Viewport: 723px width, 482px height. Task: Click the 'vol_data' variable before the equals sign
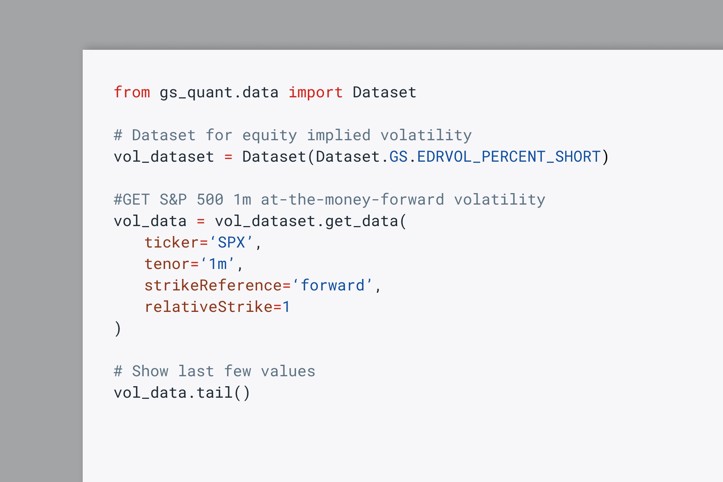point(150,221)
